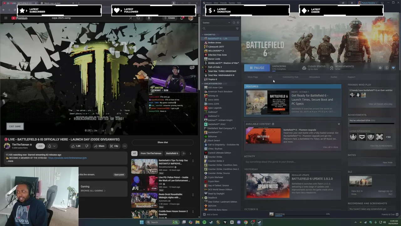401x226 pixels.
Task: Open the Games menu in Steam
Action: coord(232,3)
